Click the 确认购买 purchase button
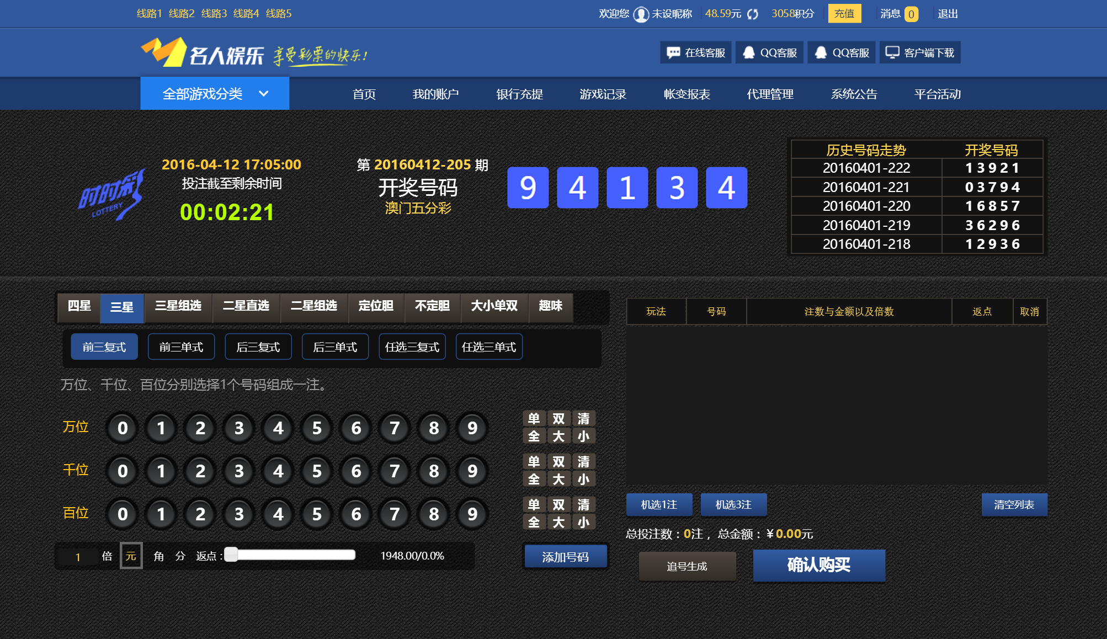The width and height of the screenshot is (1107, 639). pyautogui.click(x=818, y=565)
